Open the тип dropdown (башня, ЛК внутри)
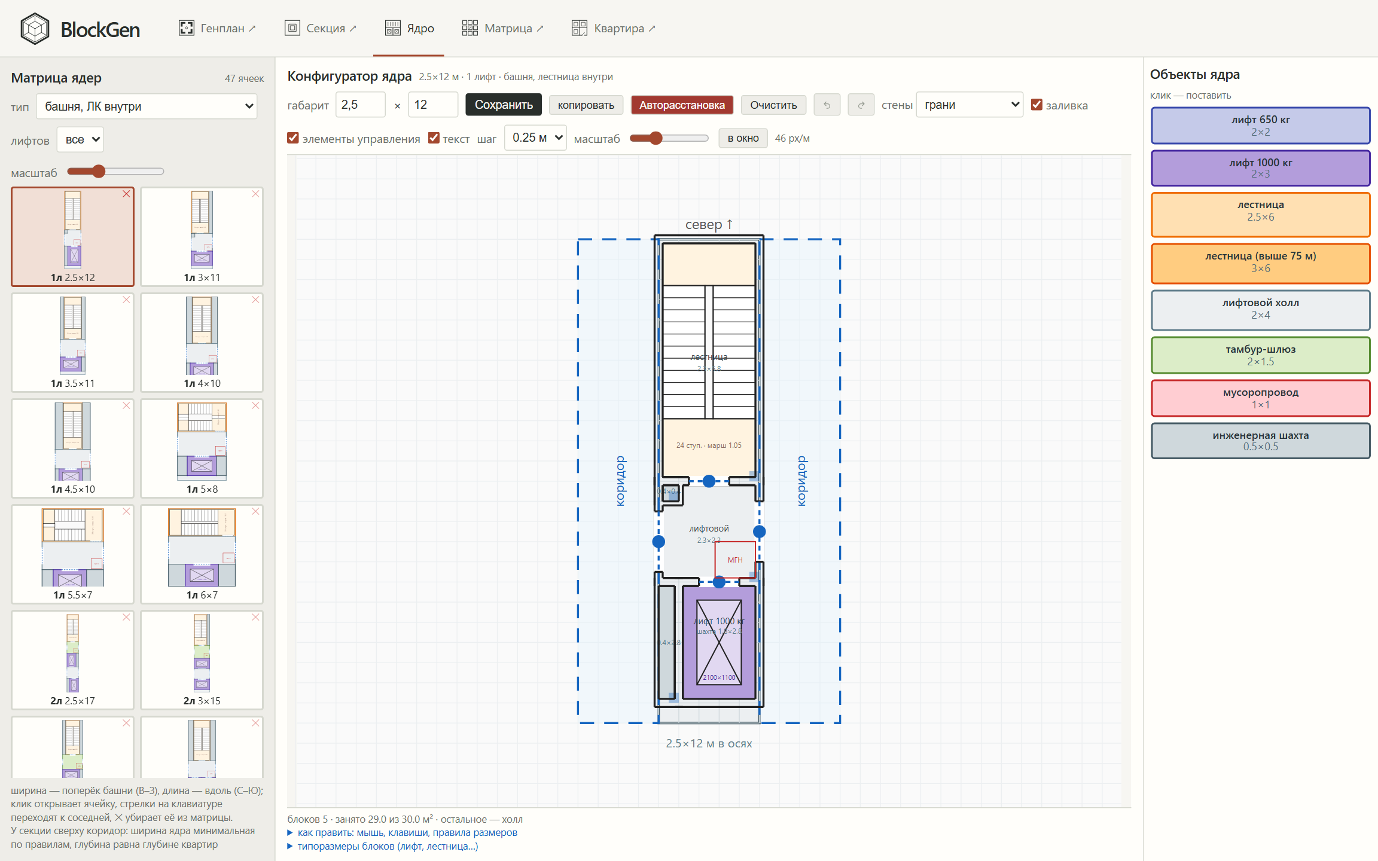The width and height of the screenshot is (1378, 861). click(x=147, y=106)
